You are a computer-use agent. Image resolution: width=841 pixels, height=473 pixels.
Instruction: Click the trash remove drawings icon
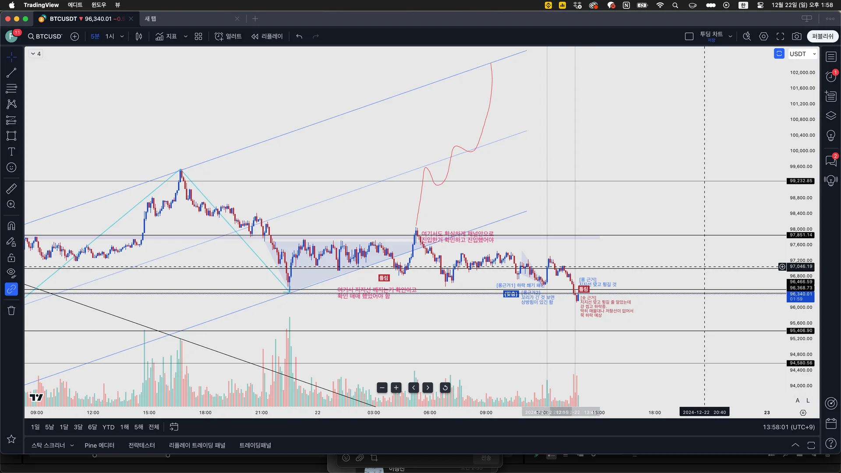pyautogui.click(x=11, y=311)
